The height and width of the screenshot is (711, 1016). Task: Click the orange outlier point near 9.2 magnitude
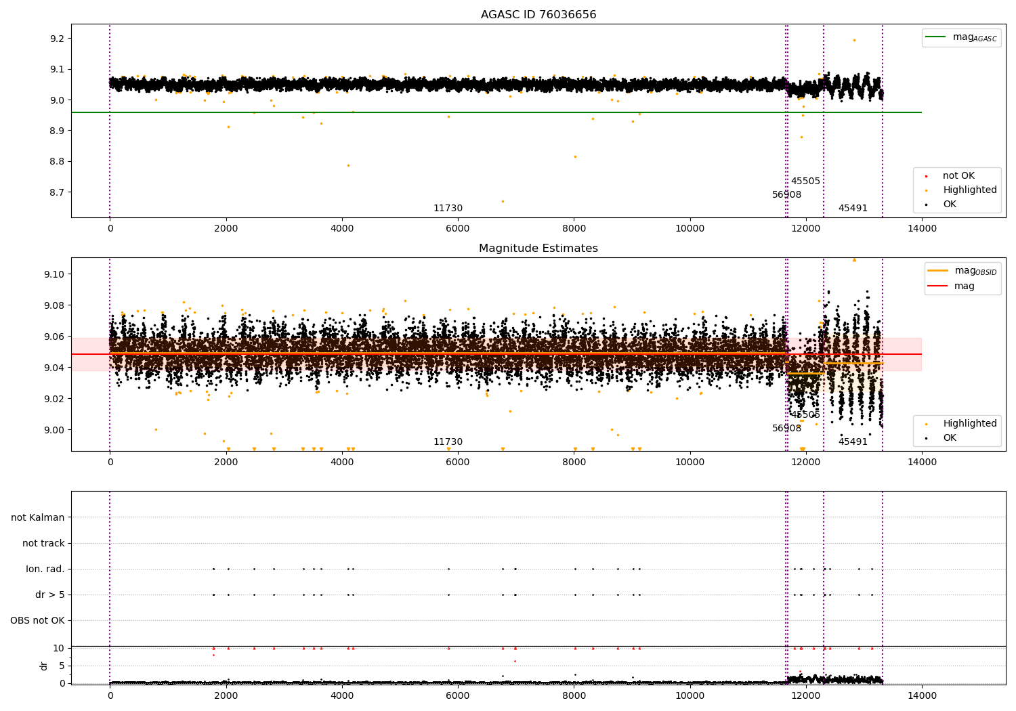coord(854,40)
